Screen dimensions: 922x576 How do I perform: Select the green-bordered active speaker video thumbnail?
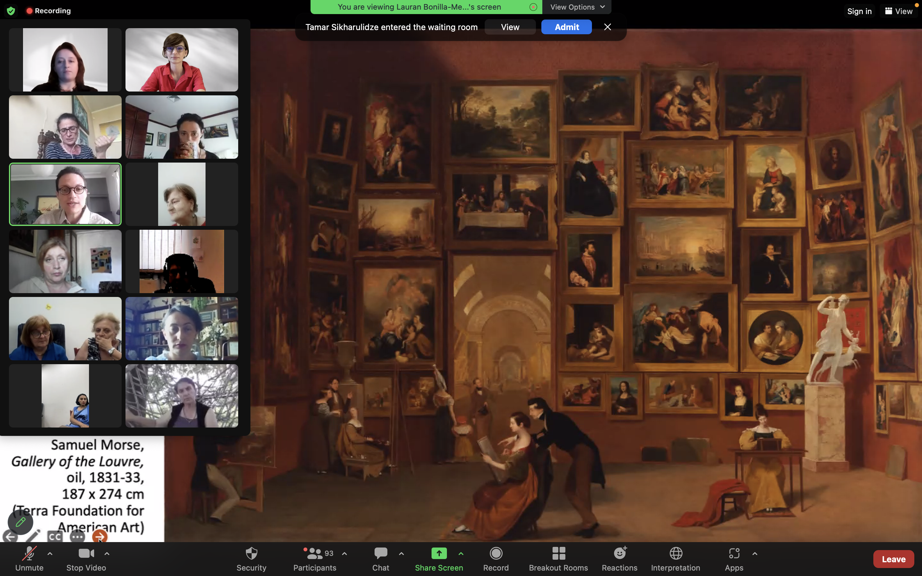tap(65, 194)
